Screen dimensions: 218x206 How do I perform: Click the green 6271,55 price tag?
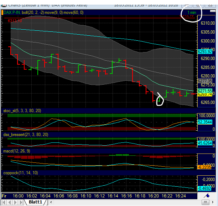click(x=205, y=91)
